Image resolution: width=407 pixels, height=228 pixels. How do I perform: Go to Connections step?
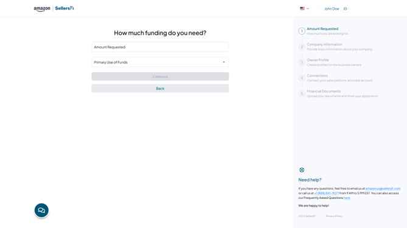[x=317, y=76]
